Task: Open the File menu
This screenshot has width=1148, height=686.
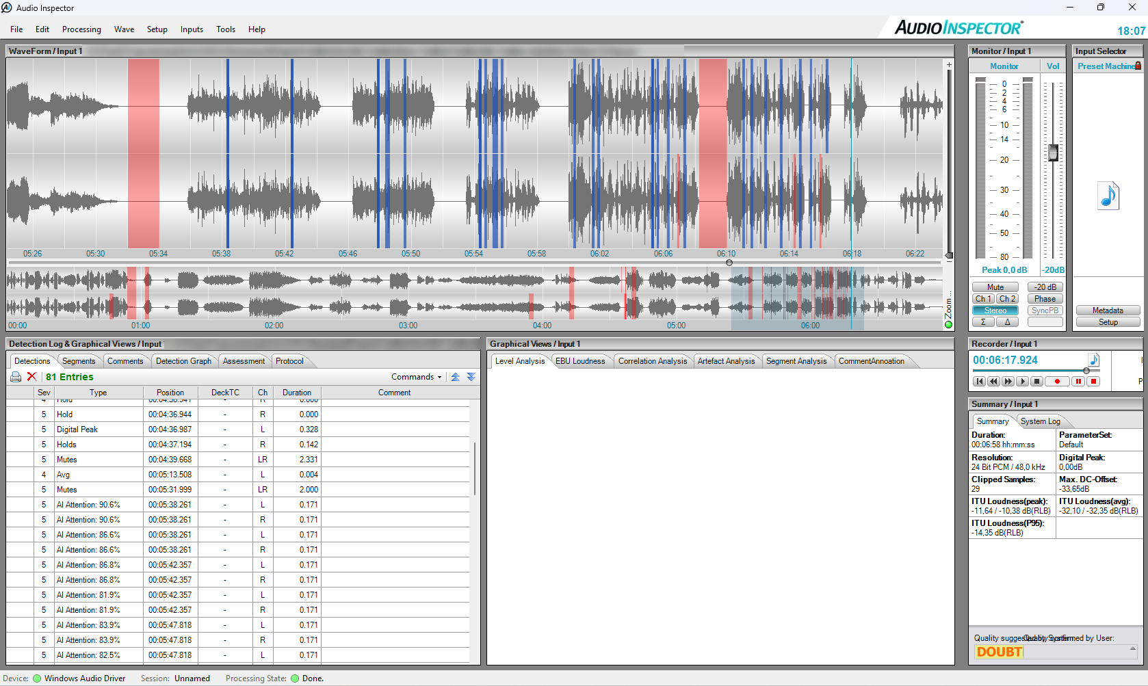Action: (x=16, y=29)
